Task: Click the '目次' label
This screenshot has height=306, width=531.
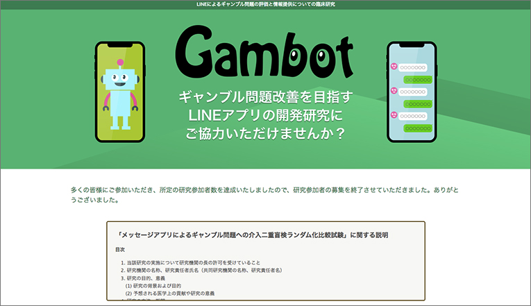Action: [x=120, y=250]
